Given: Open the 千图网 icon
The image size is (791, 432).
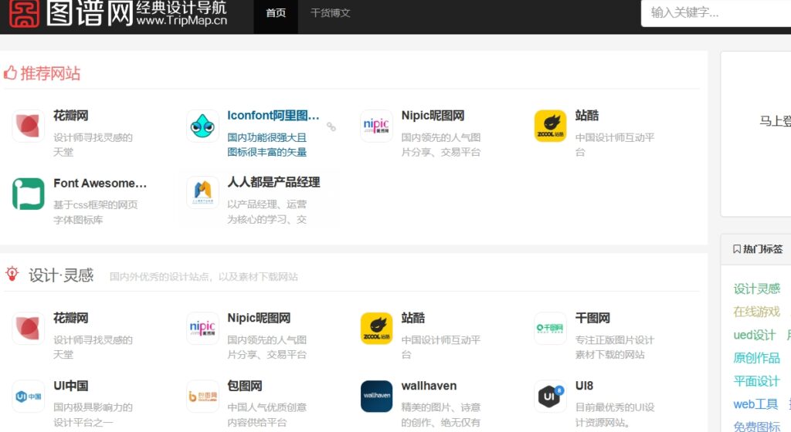Looking at the screenshot, I should [550, 329].
